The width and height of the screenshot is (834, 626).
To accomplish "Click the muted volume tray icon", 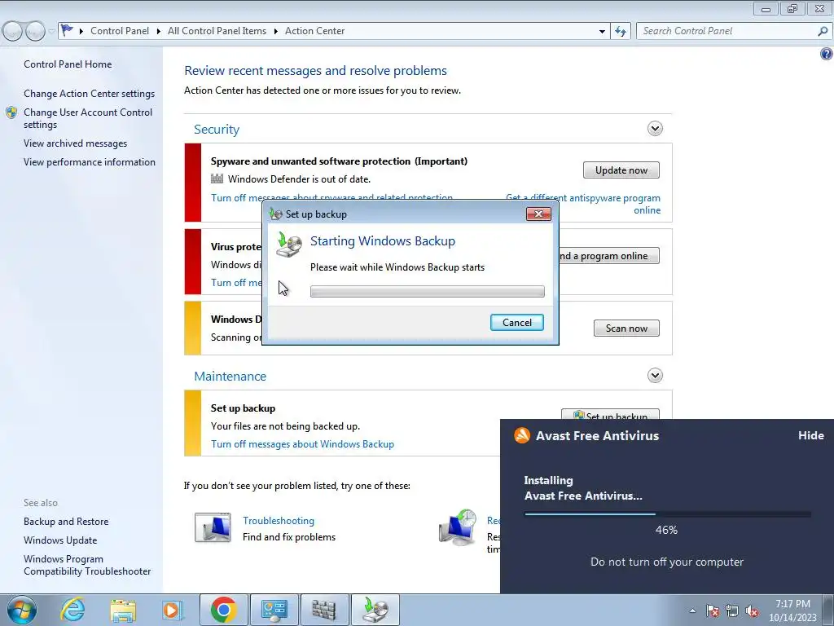I will [x=752, y=611].
